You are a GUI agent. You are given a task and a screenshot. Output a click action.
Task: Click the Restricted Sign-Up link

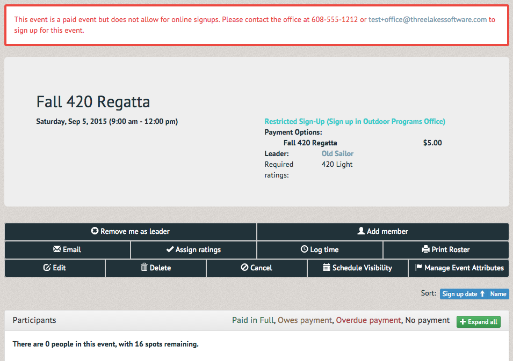pos(355,122)
